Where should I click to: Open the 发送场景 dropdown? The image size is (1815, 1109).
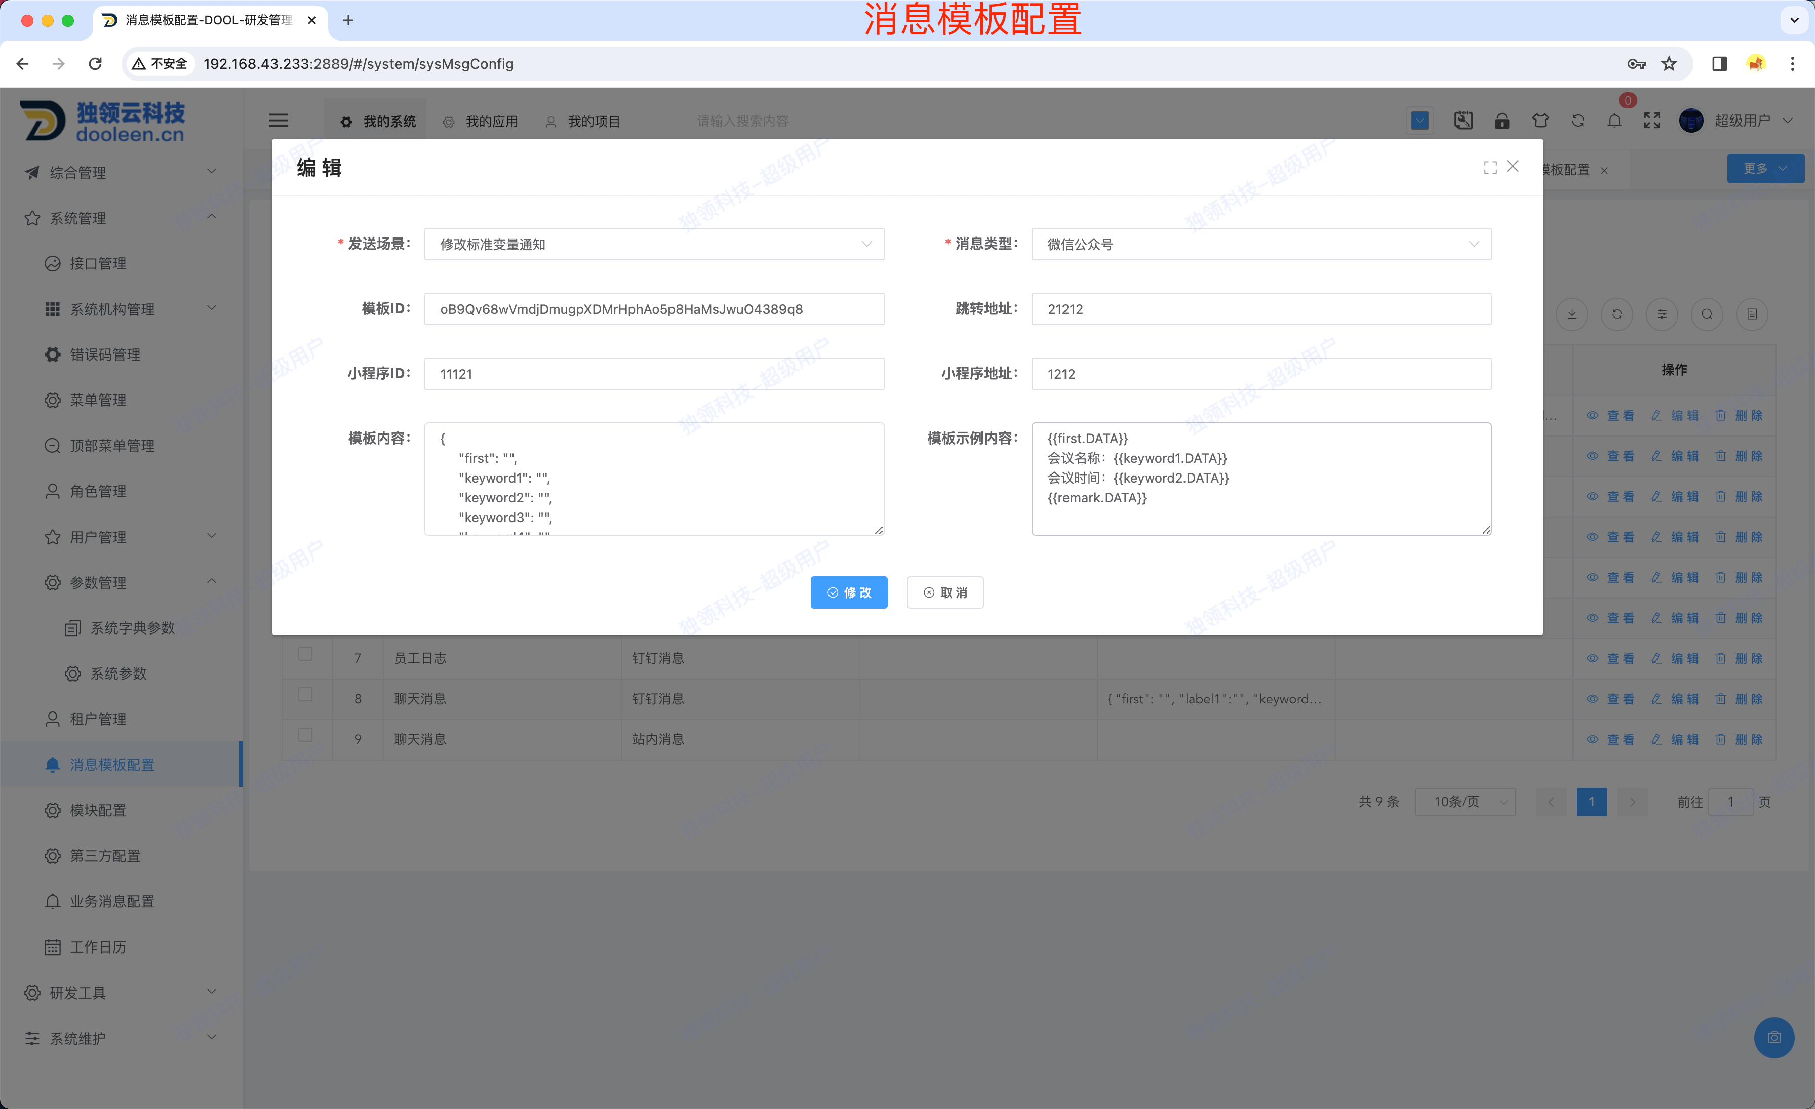(x=654, y=245)
